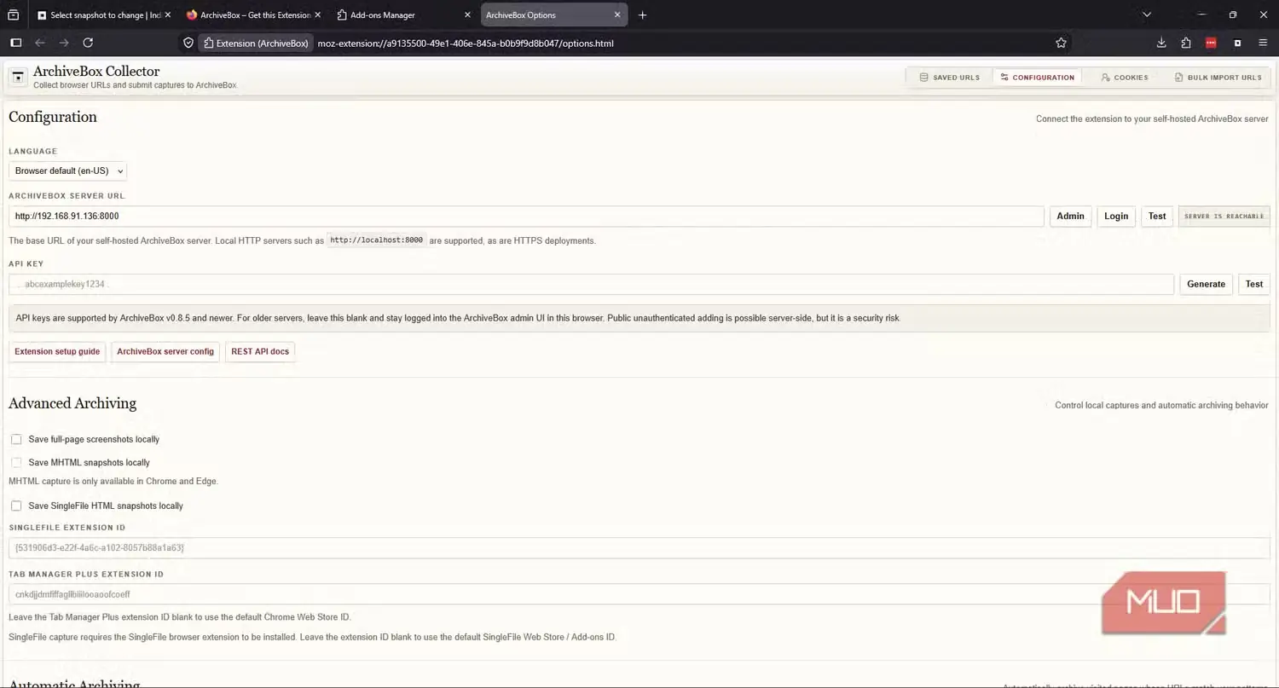Viewport: 1279px width, 688px height.
Task: Enable Save MHTML snapshots locally
Action: (16, 462)
